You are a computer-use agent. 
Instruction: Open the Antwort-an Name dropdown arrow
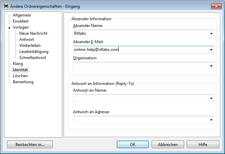211,98
